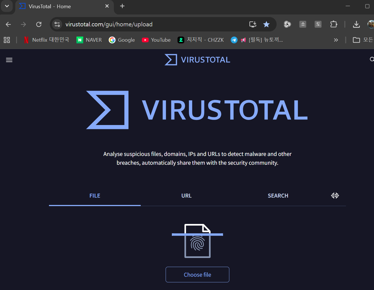Switch to the SEARCH tab
Screen dimensions: 374x290
tap(278, 196)
